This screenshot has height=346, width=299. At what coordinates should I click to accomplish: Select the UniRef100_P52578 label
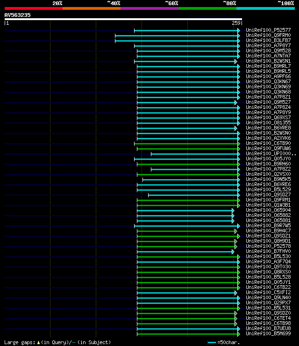(268, 246)
